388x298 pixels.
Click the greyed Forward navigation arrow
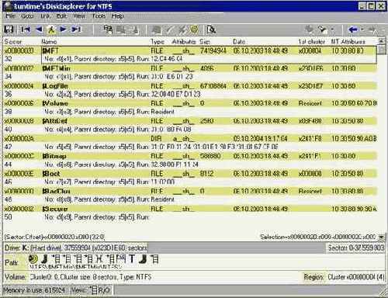372,29
